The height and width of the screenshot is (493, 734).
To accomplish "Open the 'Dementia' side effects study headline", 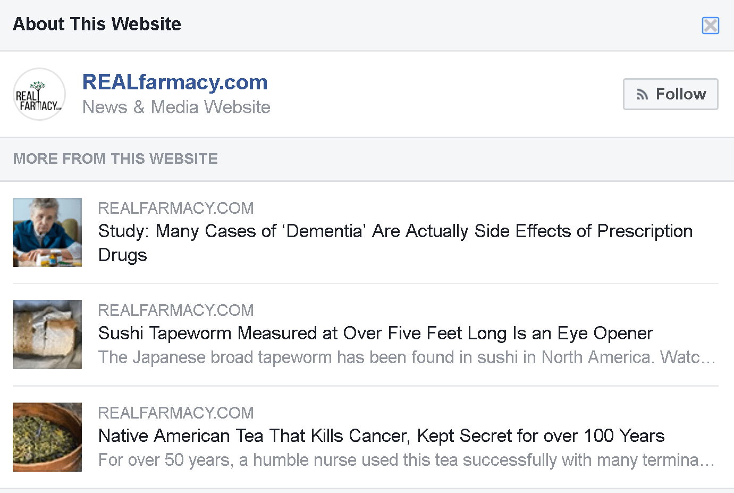I will pos(395,231).
